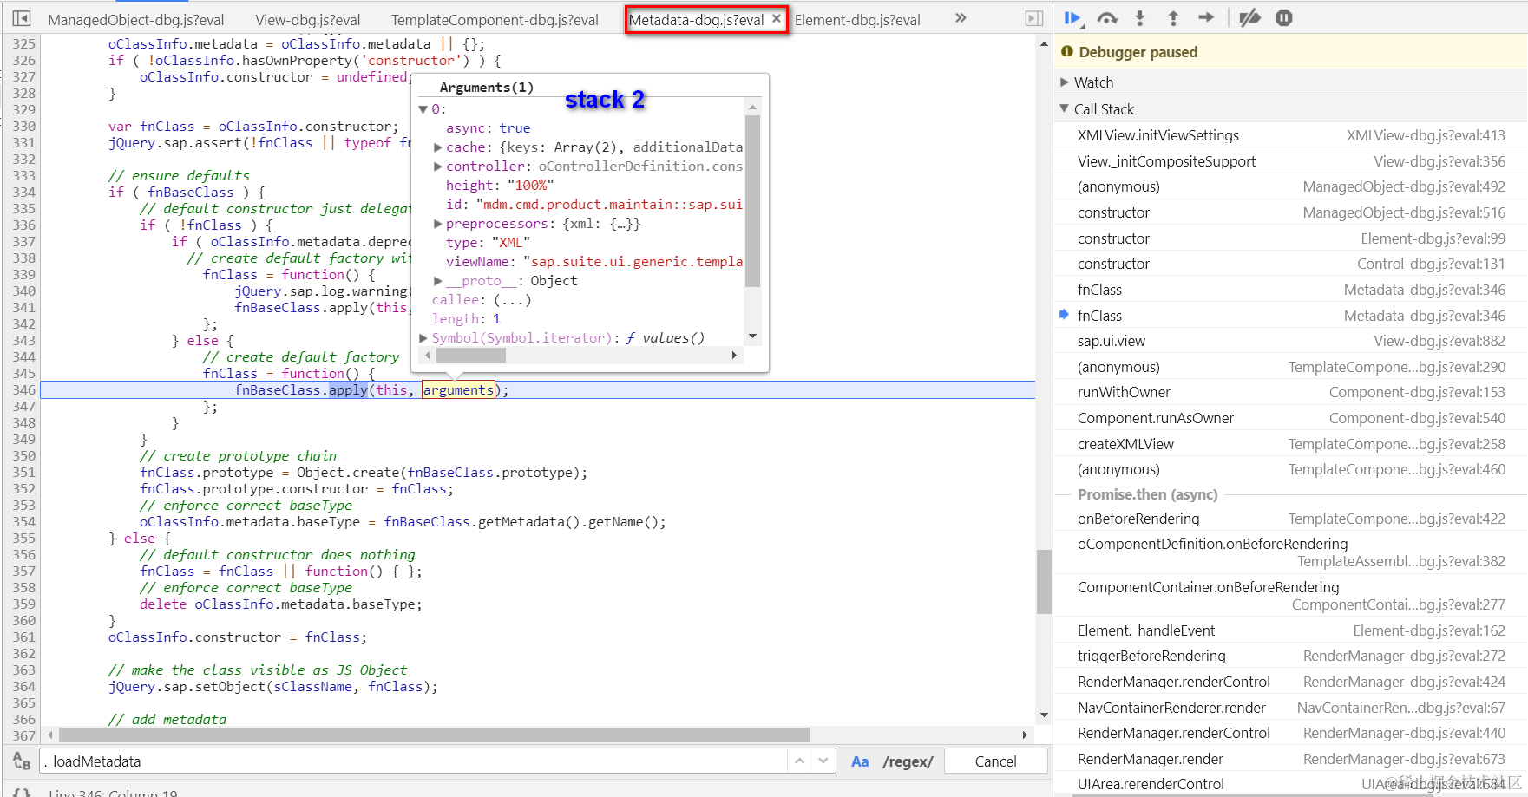Viewport: 1528px width, 797px height.
Task: Toggle match case in search
Action: tap(860, 761)
